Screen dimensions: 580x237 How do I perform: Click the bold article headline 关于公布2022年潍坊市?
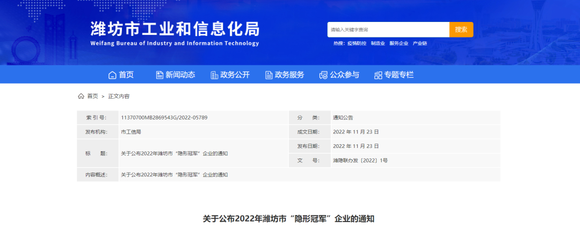[288, 219]
